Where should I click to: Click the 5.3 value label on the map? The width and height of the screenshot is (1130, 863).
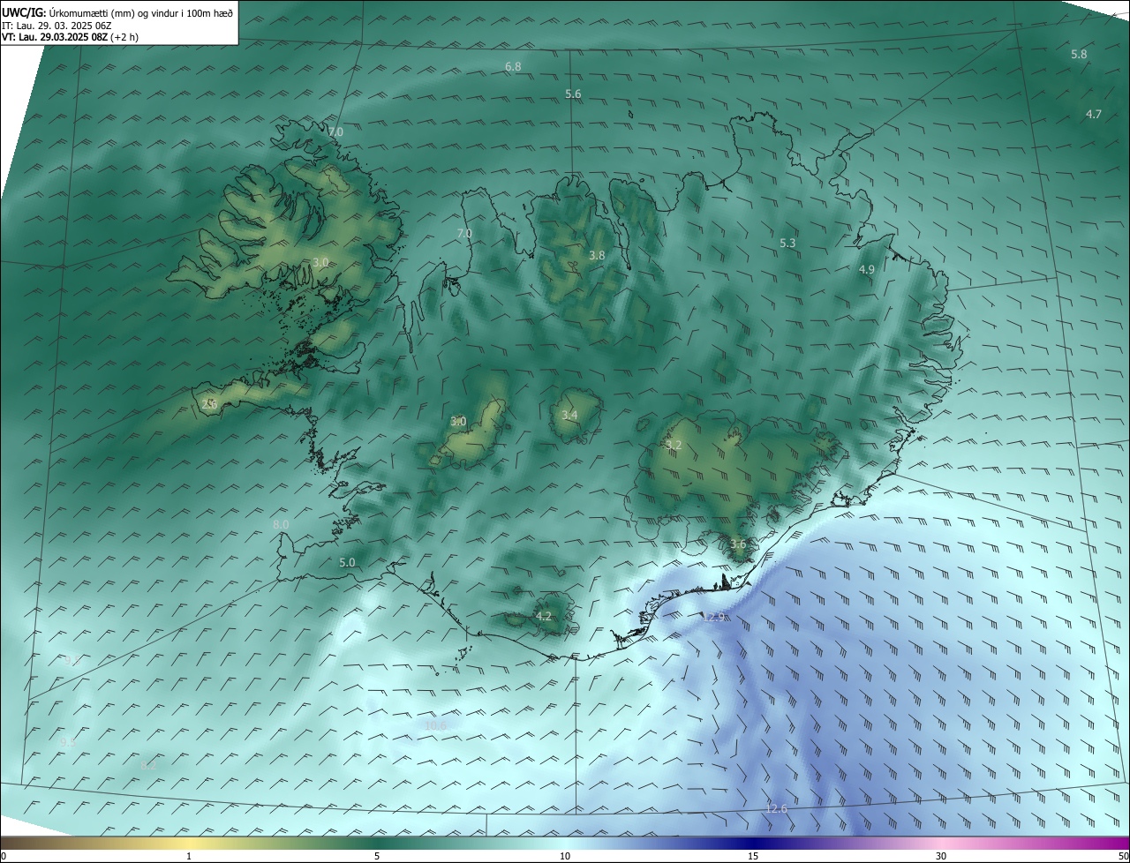point(787,243)
